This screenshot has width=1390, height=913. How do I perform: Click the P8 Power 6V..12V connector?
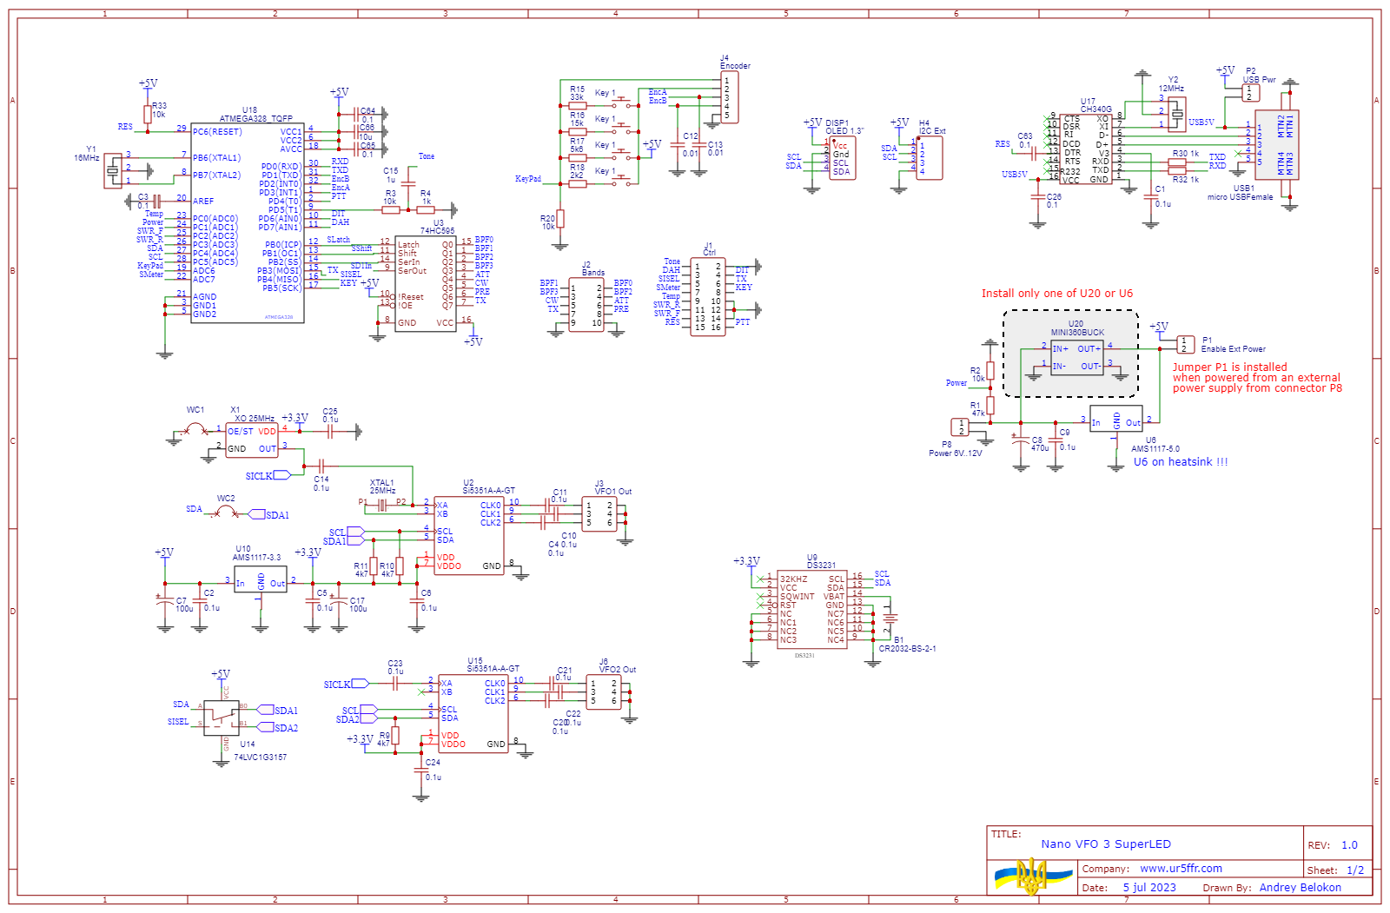click(x=960, y=427)
